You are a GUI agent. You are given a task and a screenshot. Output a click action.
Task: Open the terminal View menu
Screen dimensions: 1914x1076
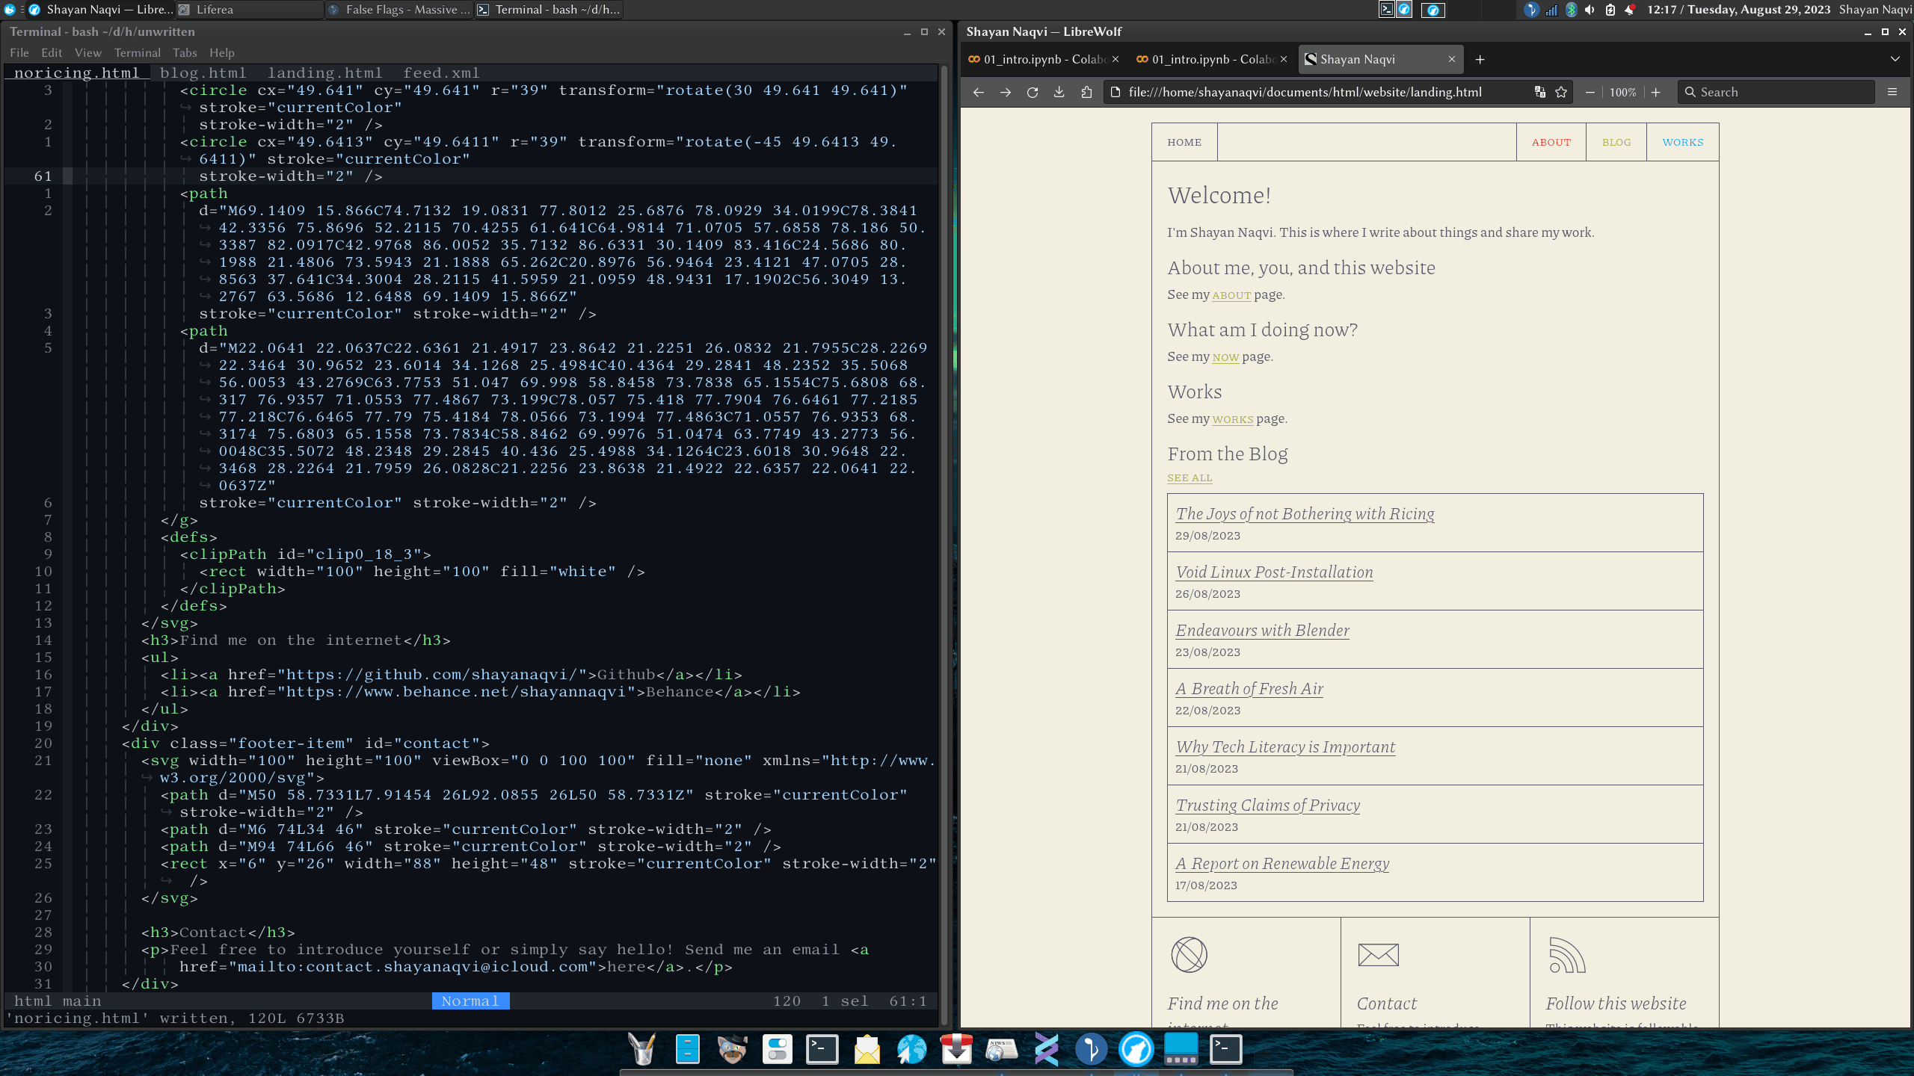click(87, 52)
